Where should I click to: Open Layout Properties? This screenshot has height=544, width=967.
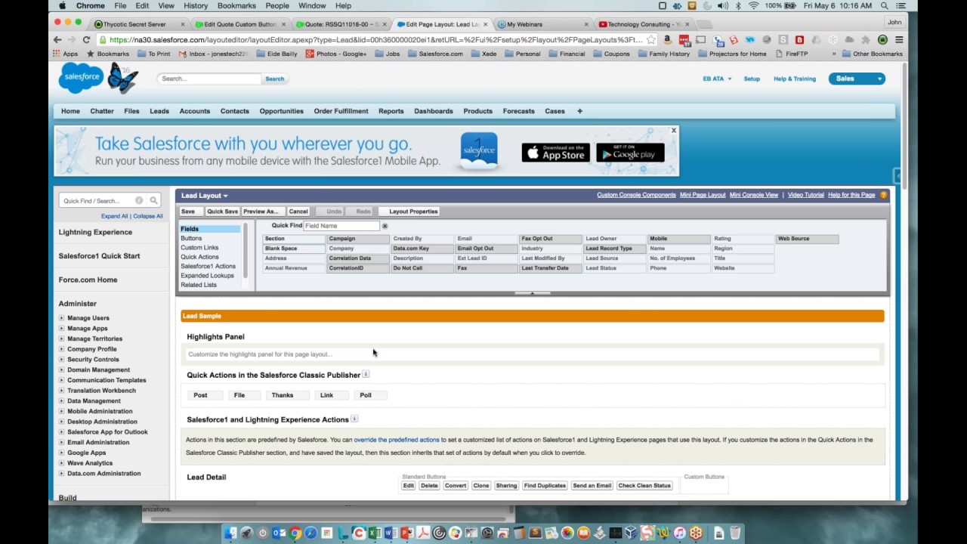pos(413,212)
